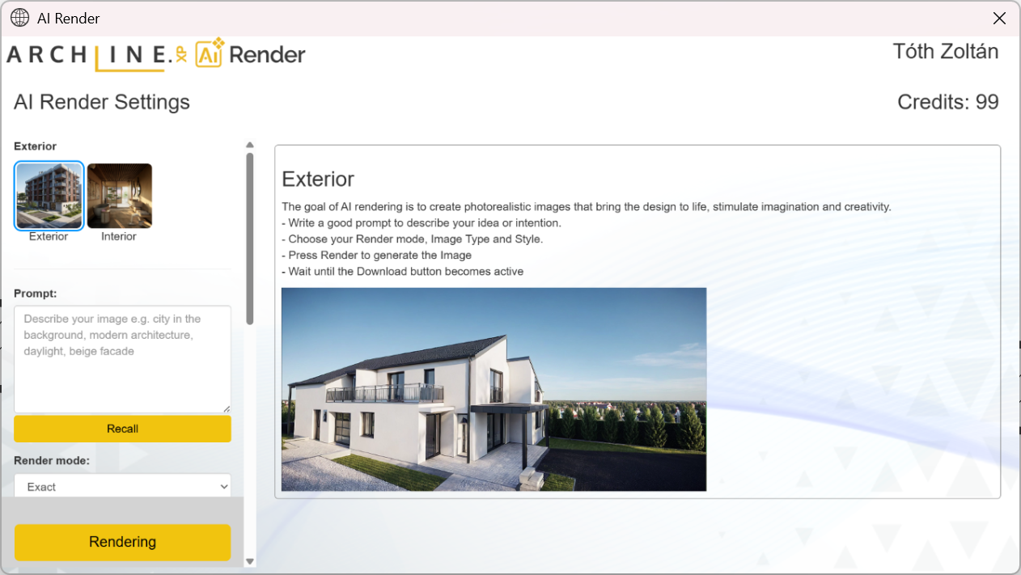Click the up arrow of the sidebar scrollbar
The height and width of the screenshot is (575, 1021).
[250, 145]
